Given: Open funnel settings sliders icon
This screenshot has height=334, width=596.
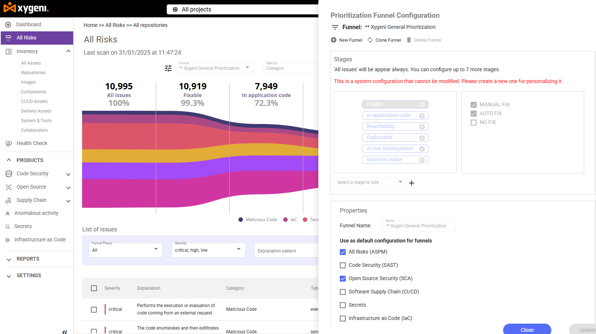Looking at the screenshot, I should (x=168, y=68).
